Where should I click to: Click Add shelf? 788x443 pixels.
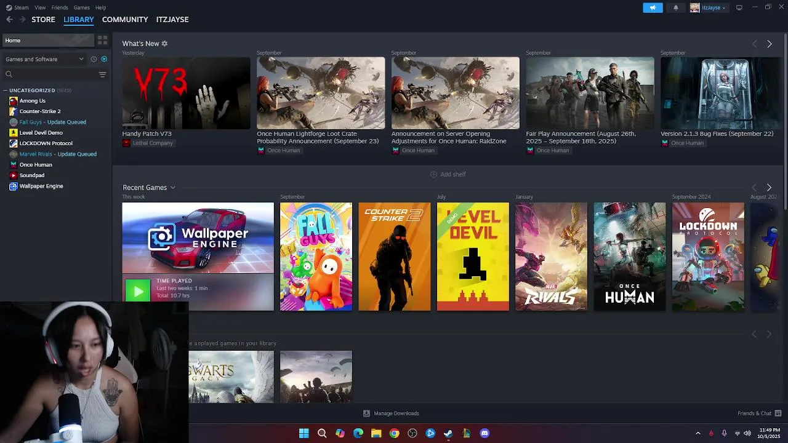[x=448, y=174]
